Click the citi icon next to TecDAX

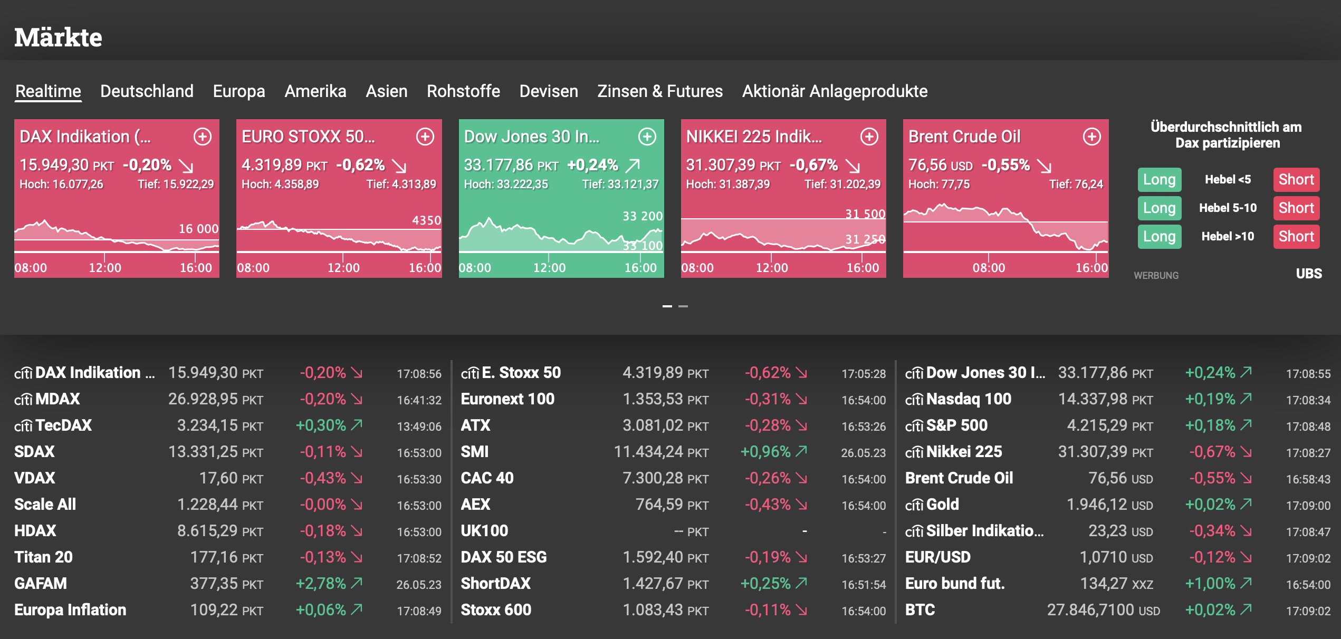point(23,426)
